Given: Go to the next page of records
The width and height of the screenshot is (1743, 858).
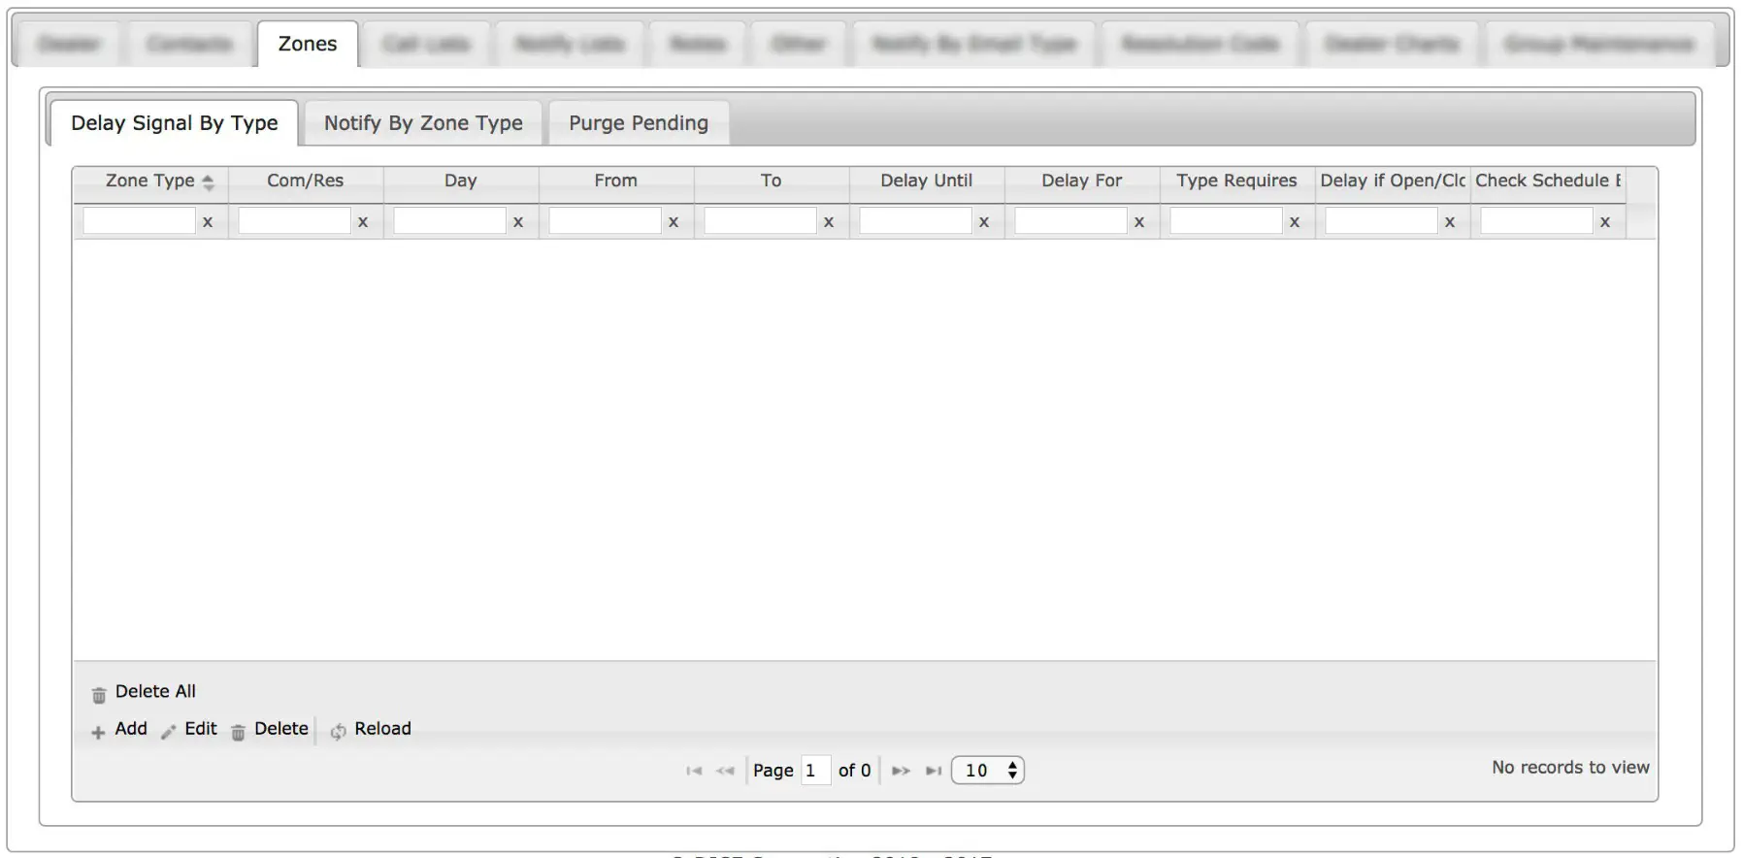Looking at the screenshot, I should tap(902, 771).
